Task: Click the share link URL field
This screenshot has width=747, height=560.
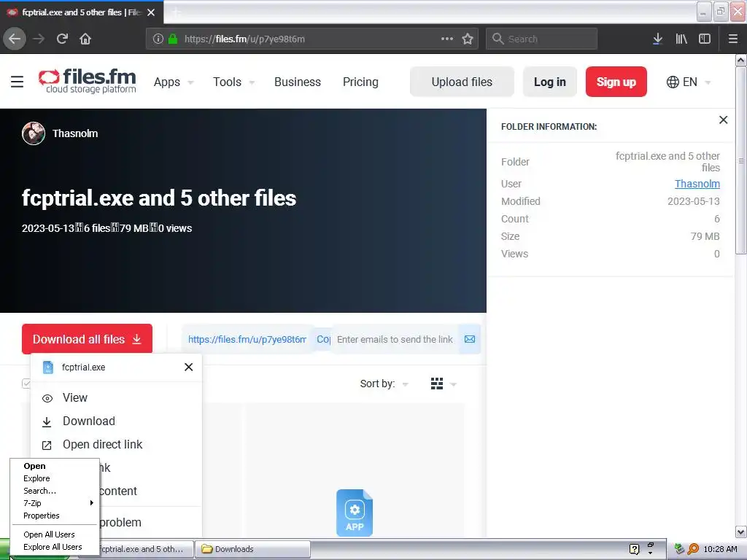Action: (x=247, y=339)
